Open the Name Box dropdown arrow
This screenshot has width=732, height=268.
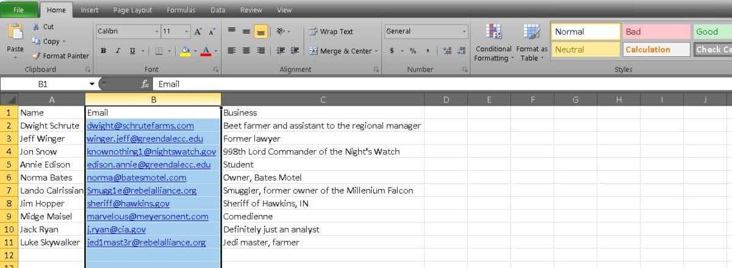tap(91, 84)
